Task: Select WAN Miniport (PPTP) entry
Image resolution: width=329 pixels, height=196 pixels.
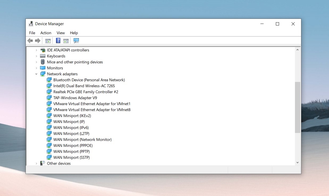Action: [71, 151]
